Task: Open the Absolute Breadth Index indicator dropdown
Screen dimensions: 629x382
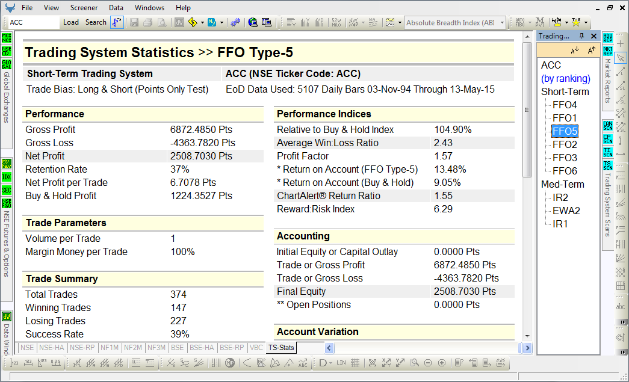Action: [x=502, y=23]
